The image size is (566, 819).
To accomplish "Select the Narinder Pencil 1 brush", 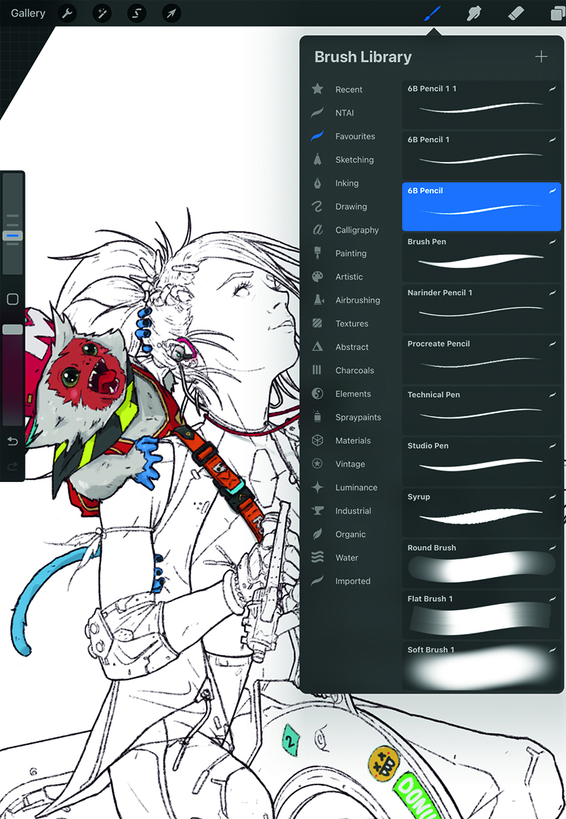I will tap(481, 308).
